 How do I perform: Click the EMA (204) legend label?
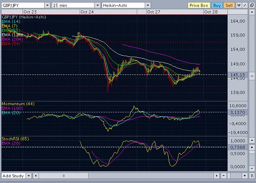coord(12,39)
